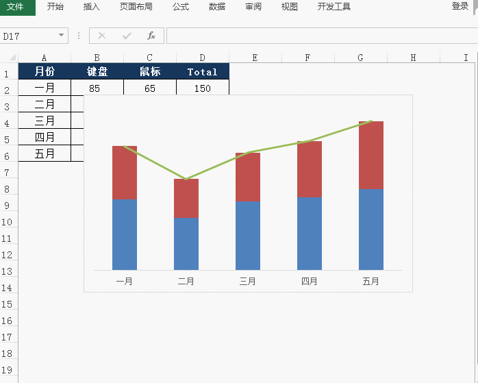Open the 公式 ribbon tab
Screen dimensions: 478x383
(x=181, y=7)
